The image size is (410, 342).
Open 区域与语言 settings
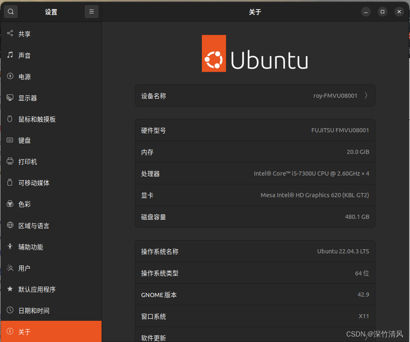click(x=51, y=226)
